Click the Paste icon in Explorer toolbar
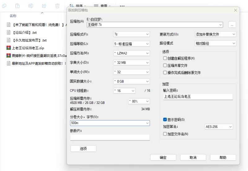The height and width of the screenshot is (171, 248). pyautogui.click(x=17, y=6)
